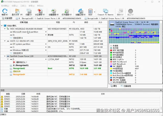Image resolution: width=163 pixels, height=116 pixels.
Task: Click the Connect To Remote icon
Action: tap(105, 11)
